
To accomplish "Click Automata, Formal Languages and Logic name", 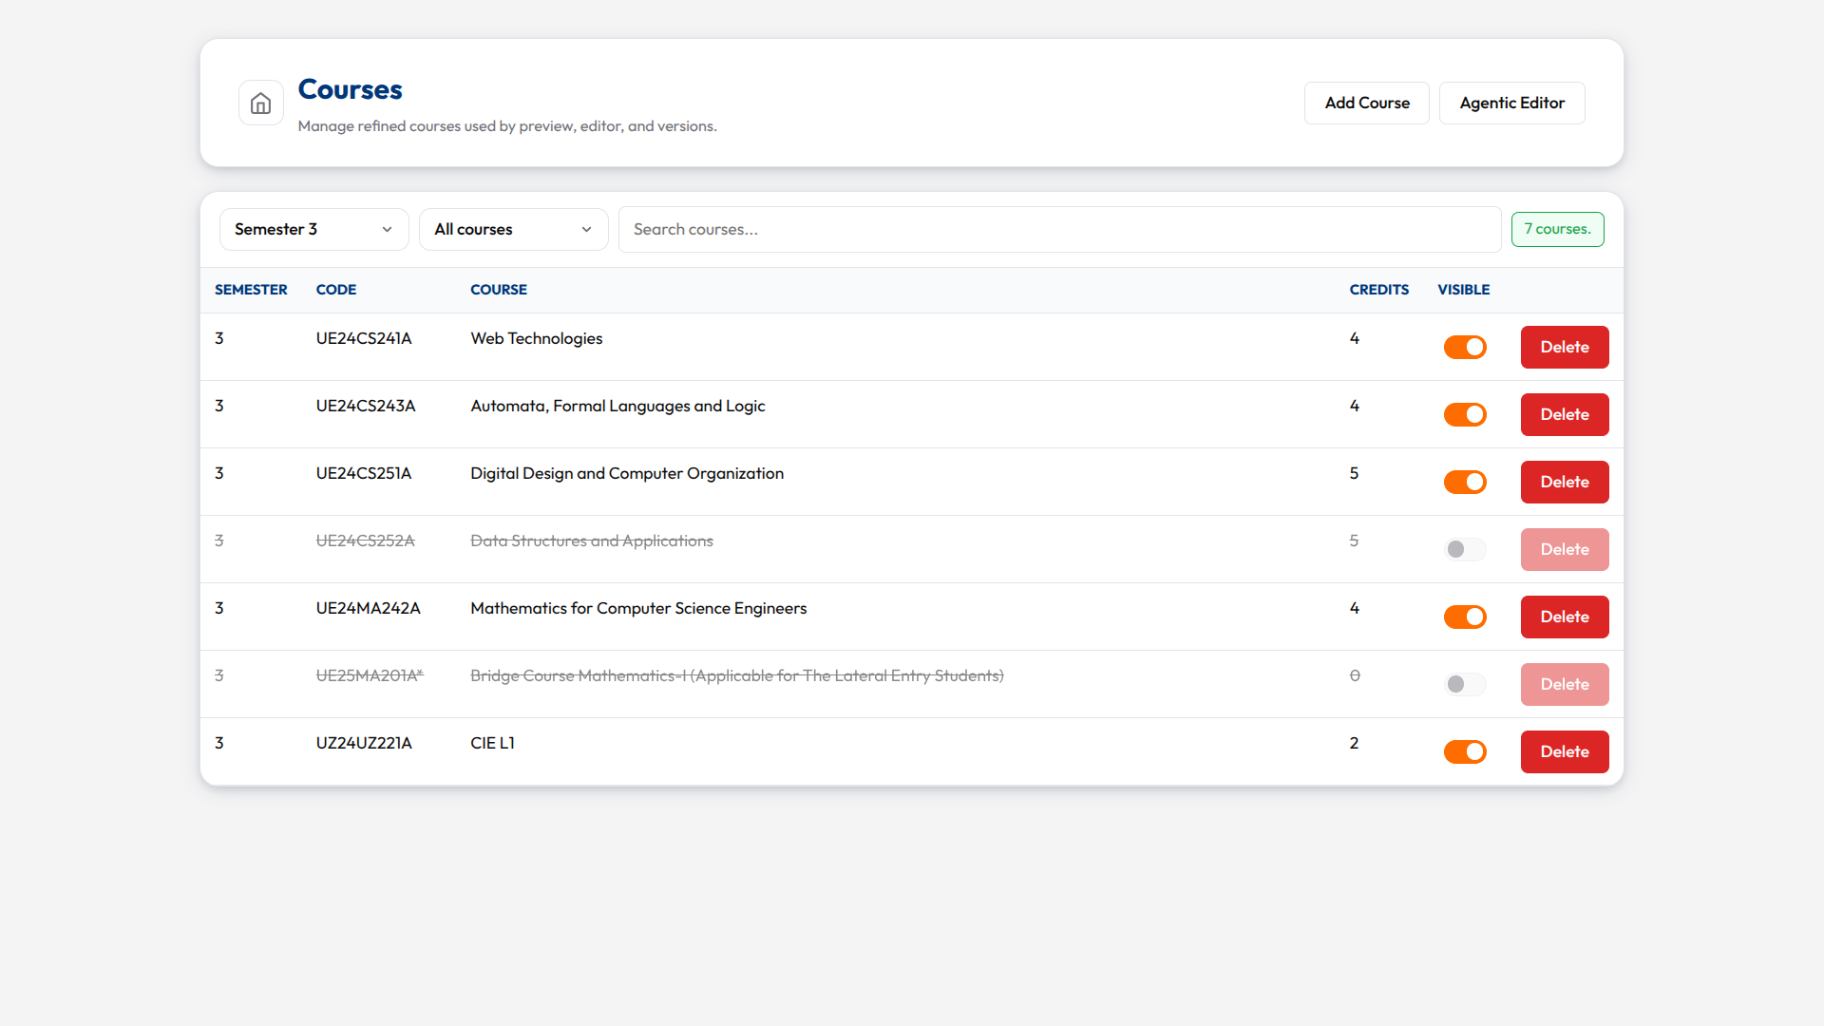I will click(617, 406).
